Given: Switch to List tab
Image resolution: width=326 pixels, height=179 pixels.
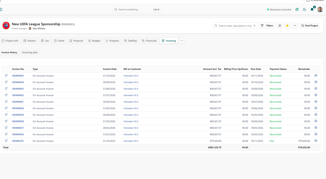Looking at the screenshot, I should [x=45, y=41].
